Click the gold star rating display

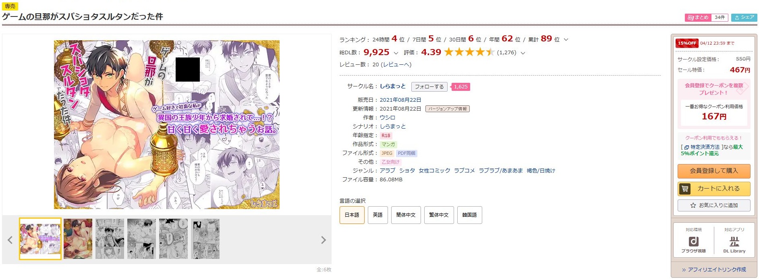click(469, 52)
